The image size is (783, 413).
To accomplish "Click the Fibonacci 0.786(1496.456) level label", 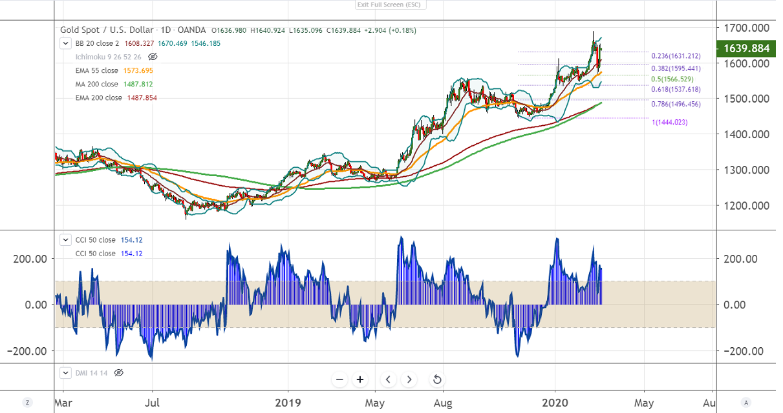I will coord(676,104).
